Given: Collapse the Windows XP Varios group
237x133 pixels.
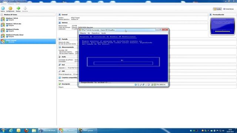Looking at the screenshot, I should pyautogui.click(x=2, y=15).
